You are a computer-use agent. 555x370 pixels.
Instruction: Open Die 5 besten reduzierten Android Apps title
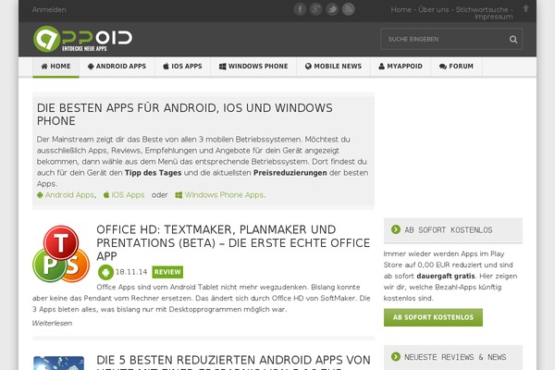tap(233, 362)
